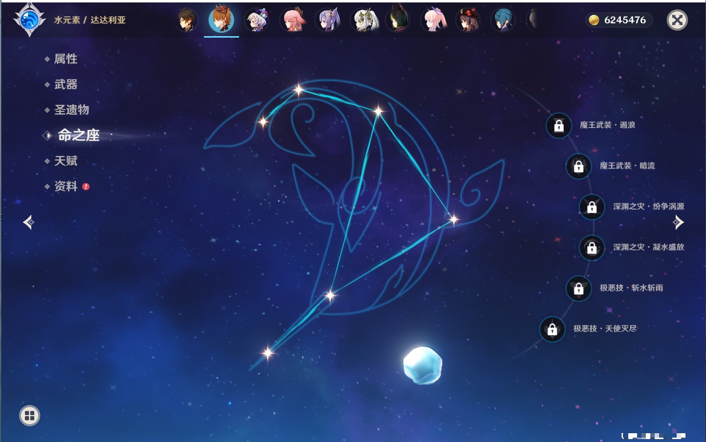This screenshot has height=442, width=706.
Task: Pick Xingqiu's blue-haired portrait
Action: [503, 20]
